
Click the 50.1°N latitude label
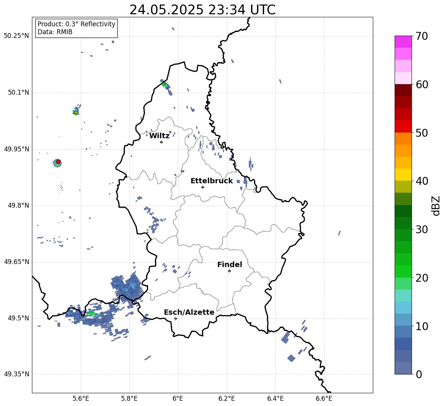coord(18,92)
